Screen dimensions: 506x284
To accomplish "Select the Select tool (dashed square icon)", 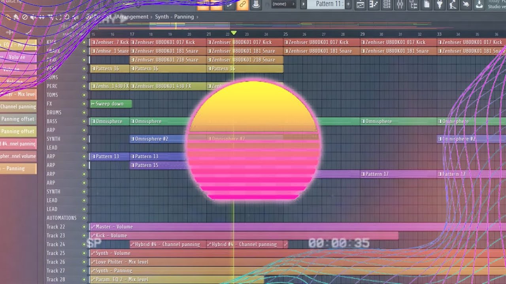I will [x=59, y=17].
